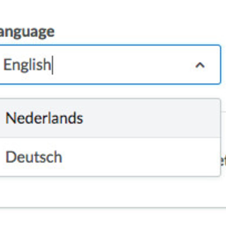
Task: Select the second list entry, Deutsch
Action: click(34, 157)
